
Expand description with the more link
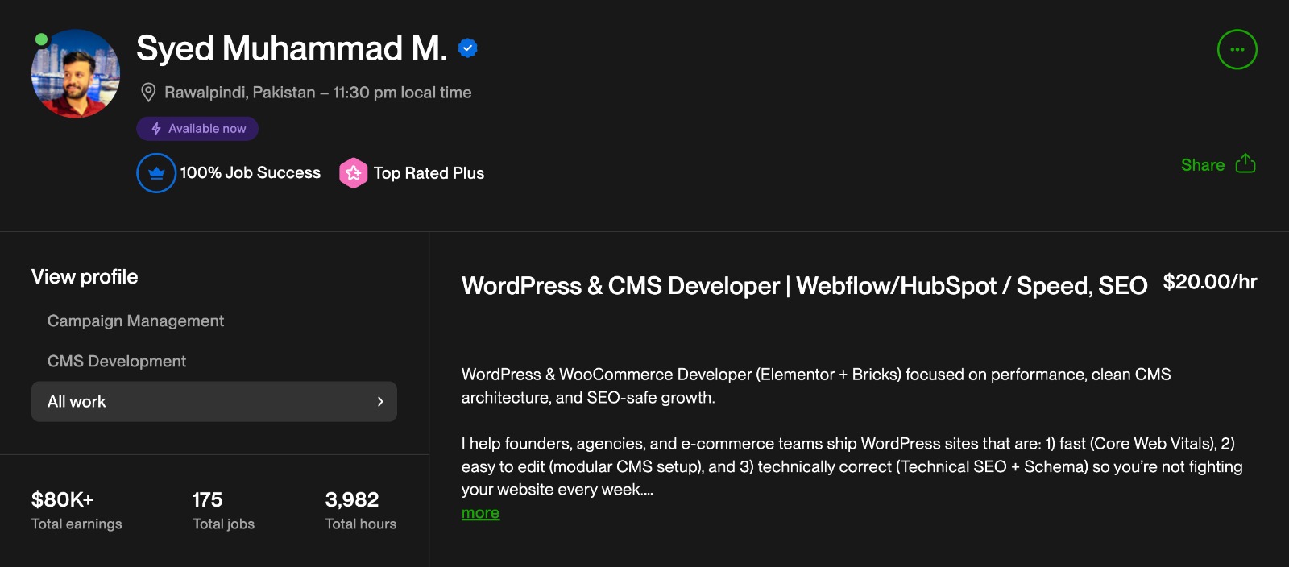pyautogui.click(x=480, y=513)
